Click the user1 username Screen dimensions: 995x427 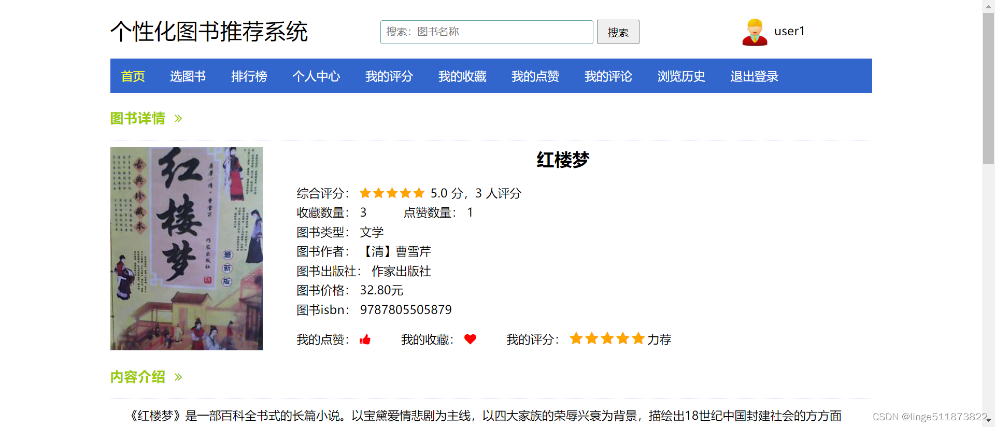click(789, 31)
